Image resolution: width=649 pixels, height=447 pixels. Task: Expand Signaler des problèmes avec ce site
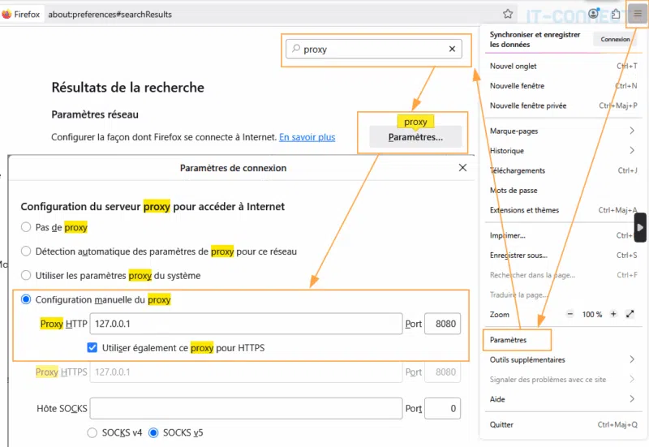click(x=563, y=380)
